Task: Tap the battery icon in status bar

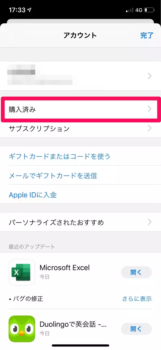Action: (x=150, y=10)
